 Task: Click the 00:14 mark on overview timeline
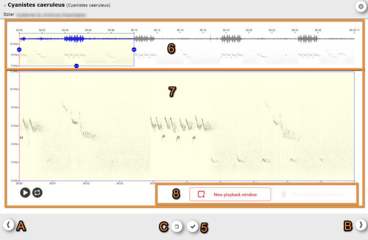coord(179,30)
